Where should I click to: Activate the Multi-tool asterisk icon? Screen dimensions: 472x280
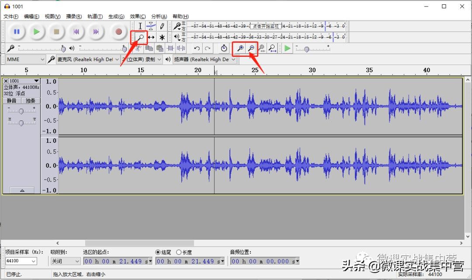click(162, 38)
